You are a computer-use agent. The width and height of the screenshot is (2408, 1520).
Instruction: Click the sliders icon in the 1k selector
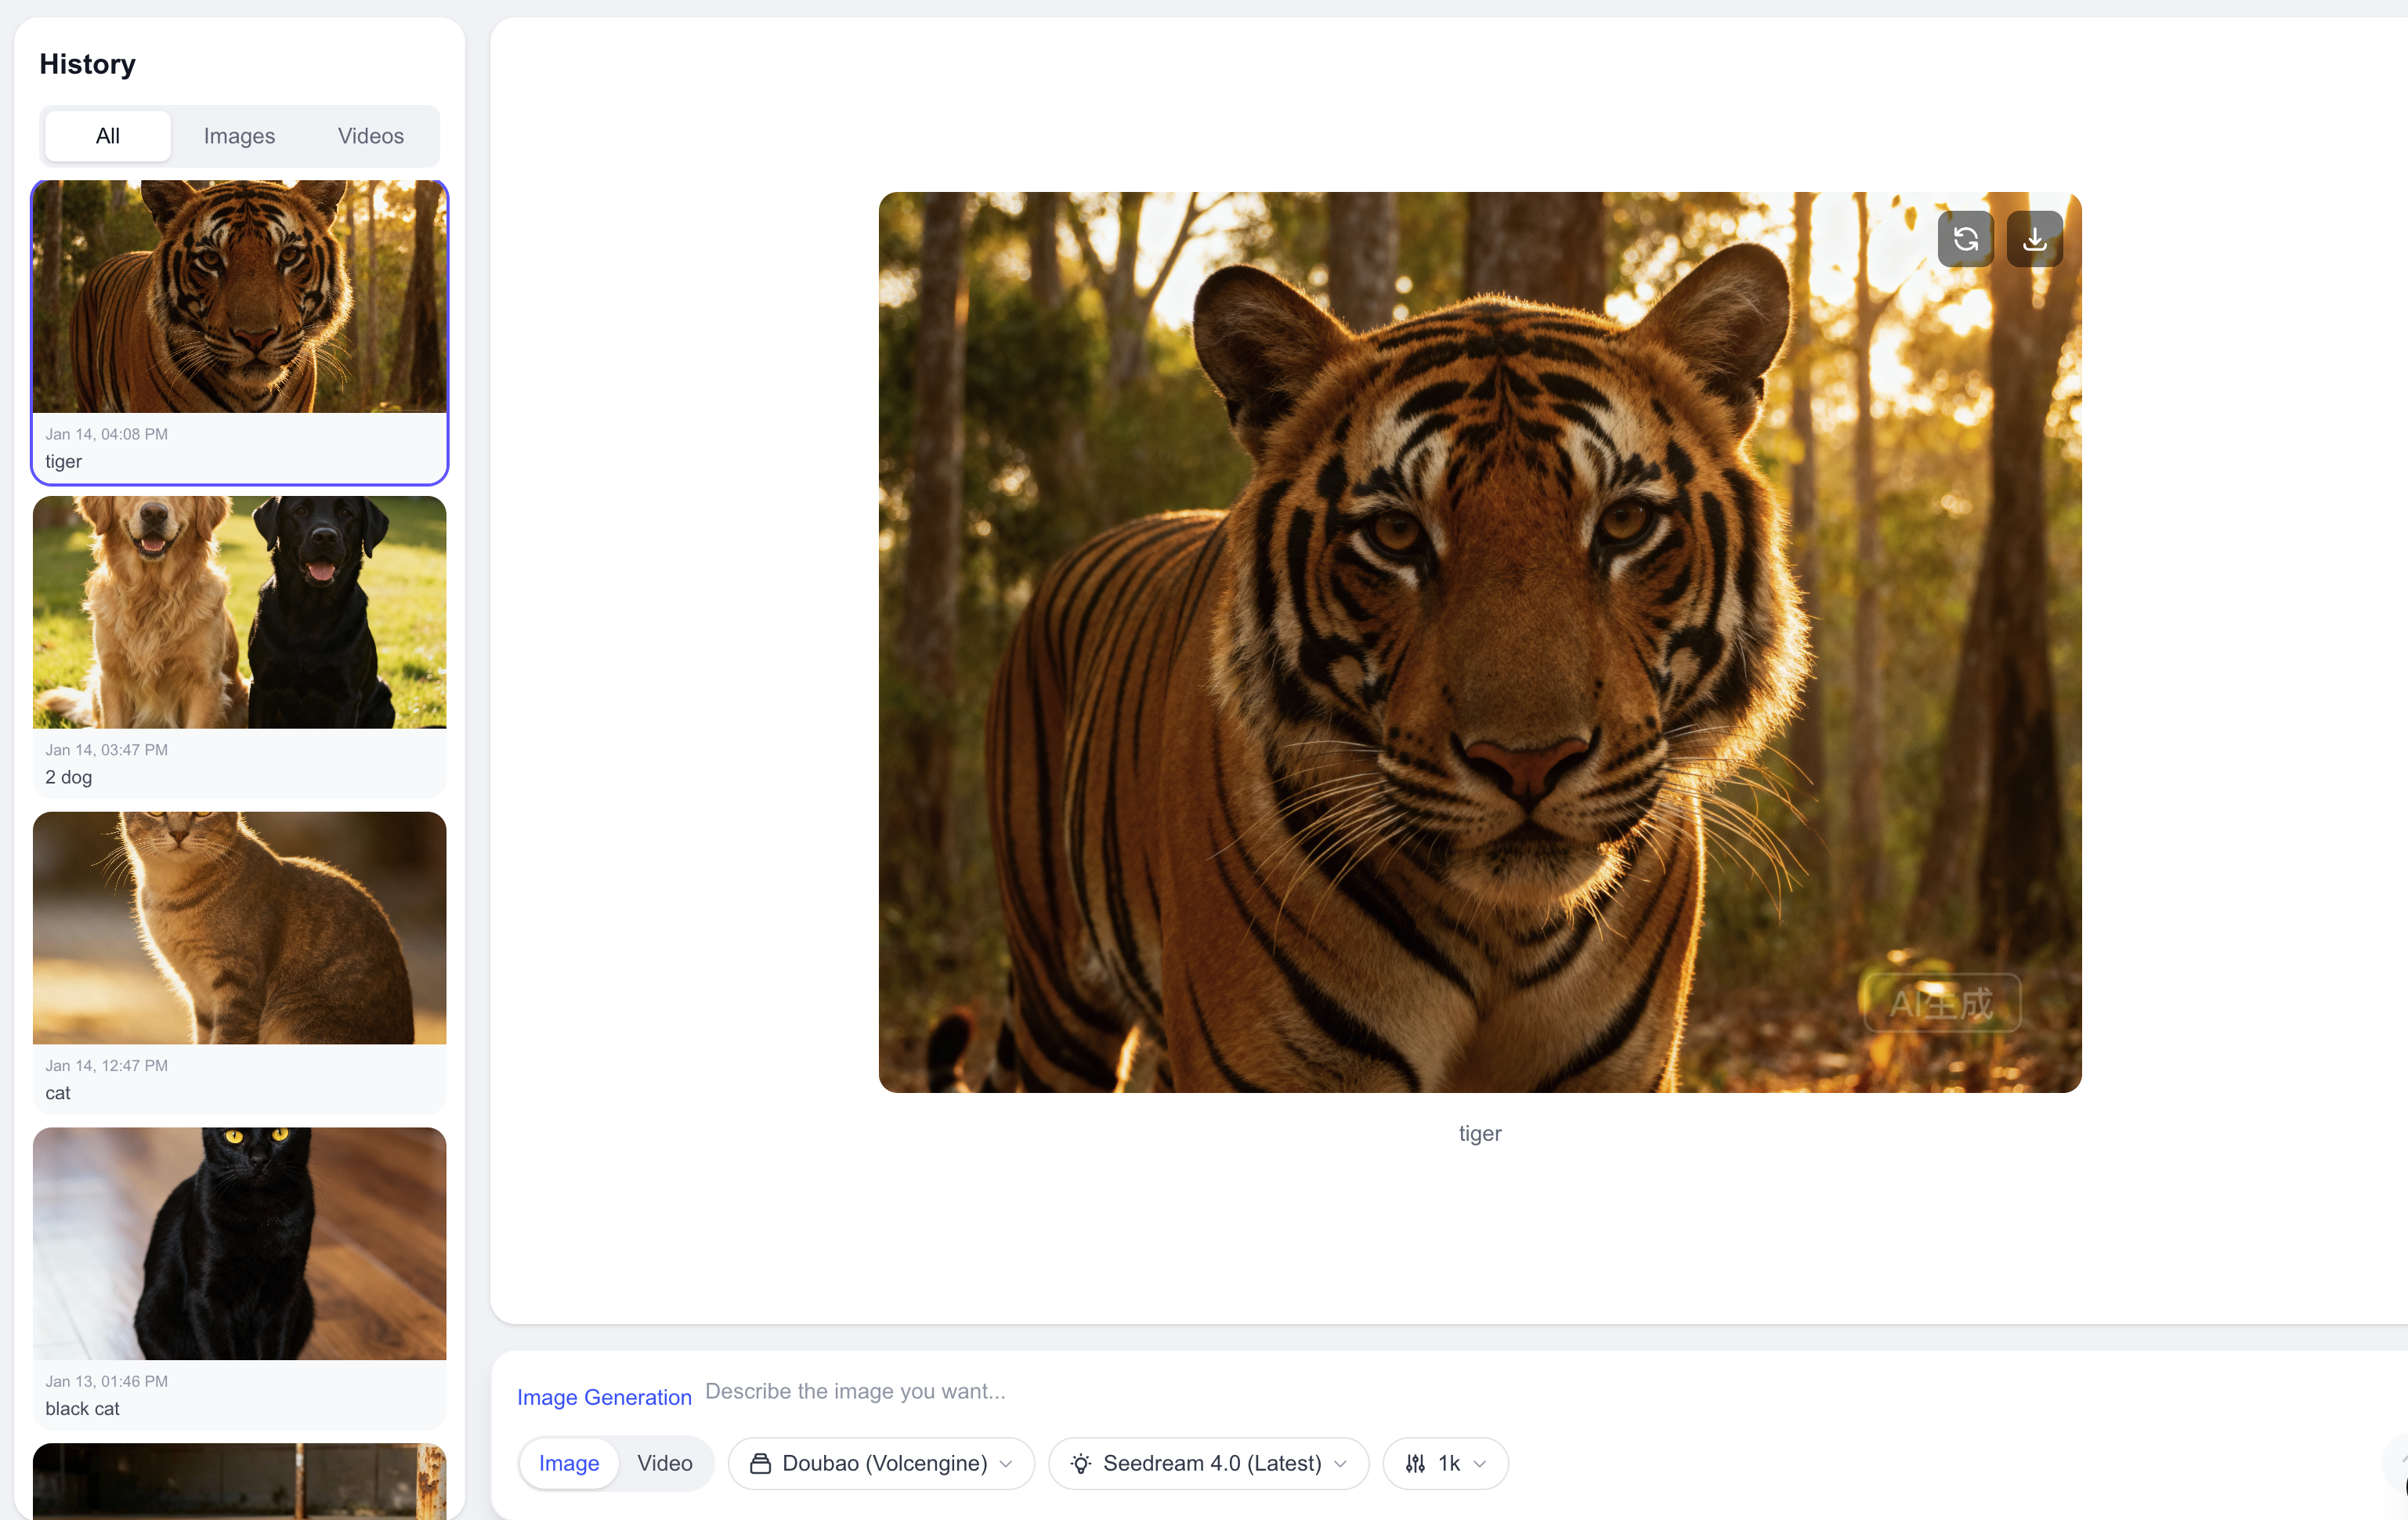1416,1463
